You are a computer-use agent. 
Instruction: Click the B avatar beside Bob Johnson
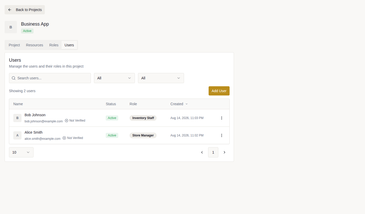[17, 118]
